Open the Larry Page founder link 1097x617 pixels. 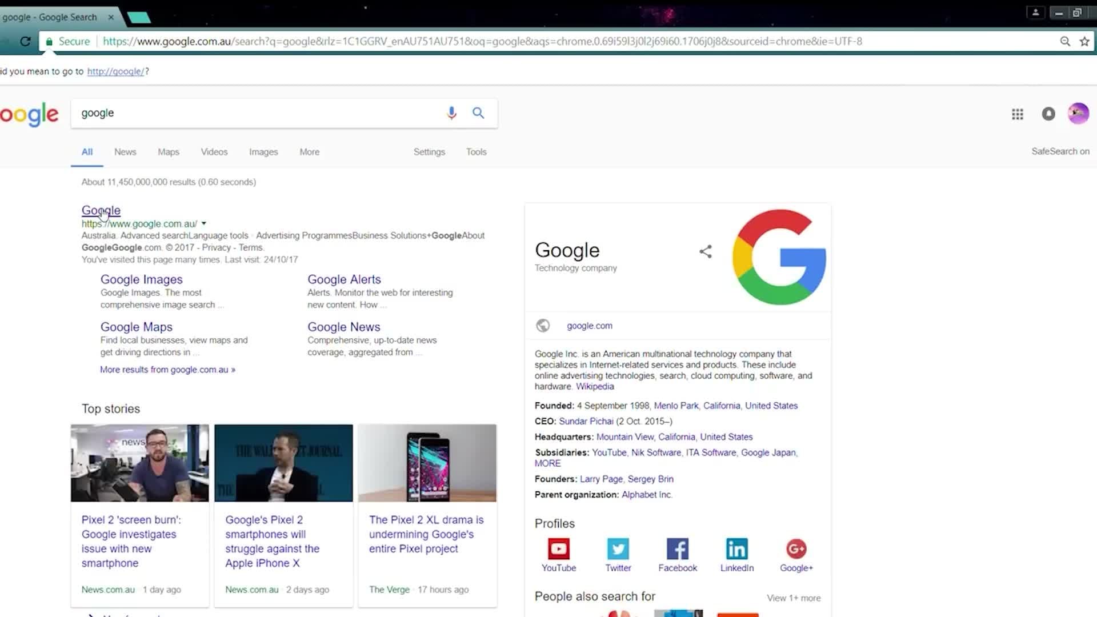point(601,479)
